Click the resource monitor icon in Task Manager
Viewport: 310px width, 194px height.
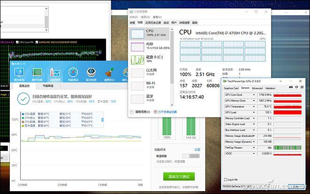[155, 112]
